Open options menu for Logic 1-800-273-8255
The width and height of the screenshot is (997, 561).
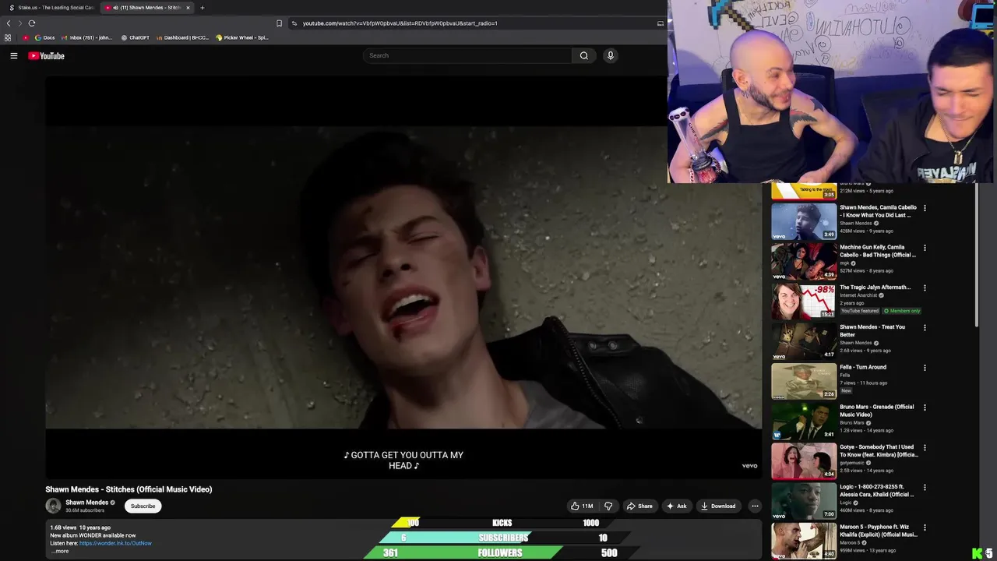click(x=925, y=488)
